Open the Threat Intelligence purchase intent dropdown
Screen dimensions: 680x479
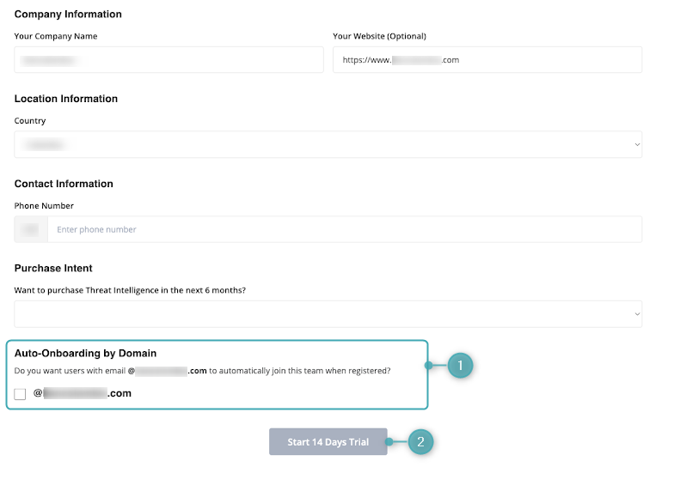(328, 314)
